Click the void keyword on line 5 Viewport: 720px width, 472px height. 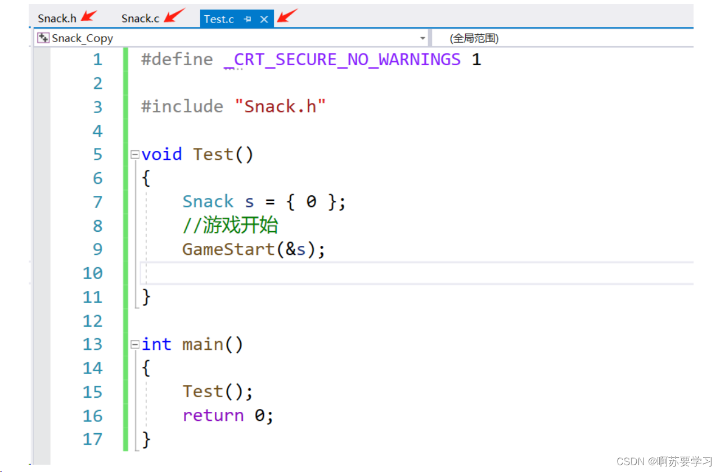coord(162,154)
